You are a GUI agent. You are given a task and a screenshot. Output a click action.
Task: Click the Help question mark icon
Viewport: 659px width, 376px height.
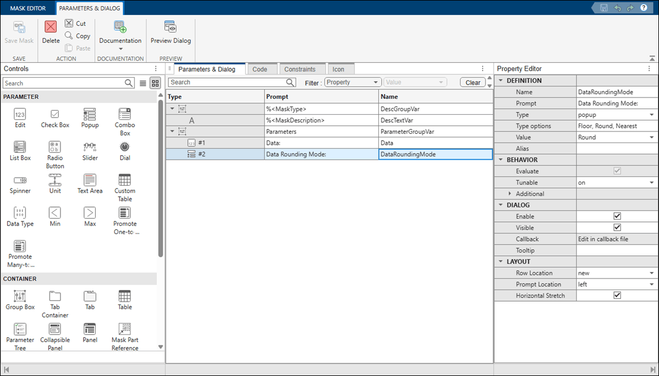643,7
